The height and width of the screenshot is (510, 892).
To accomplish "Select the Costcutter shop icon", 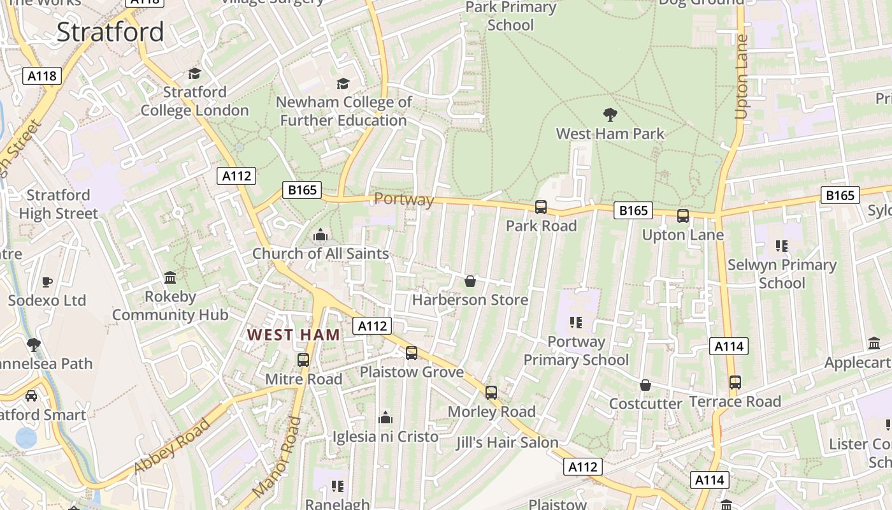I will pyautogui.click(x=645, y=385).
